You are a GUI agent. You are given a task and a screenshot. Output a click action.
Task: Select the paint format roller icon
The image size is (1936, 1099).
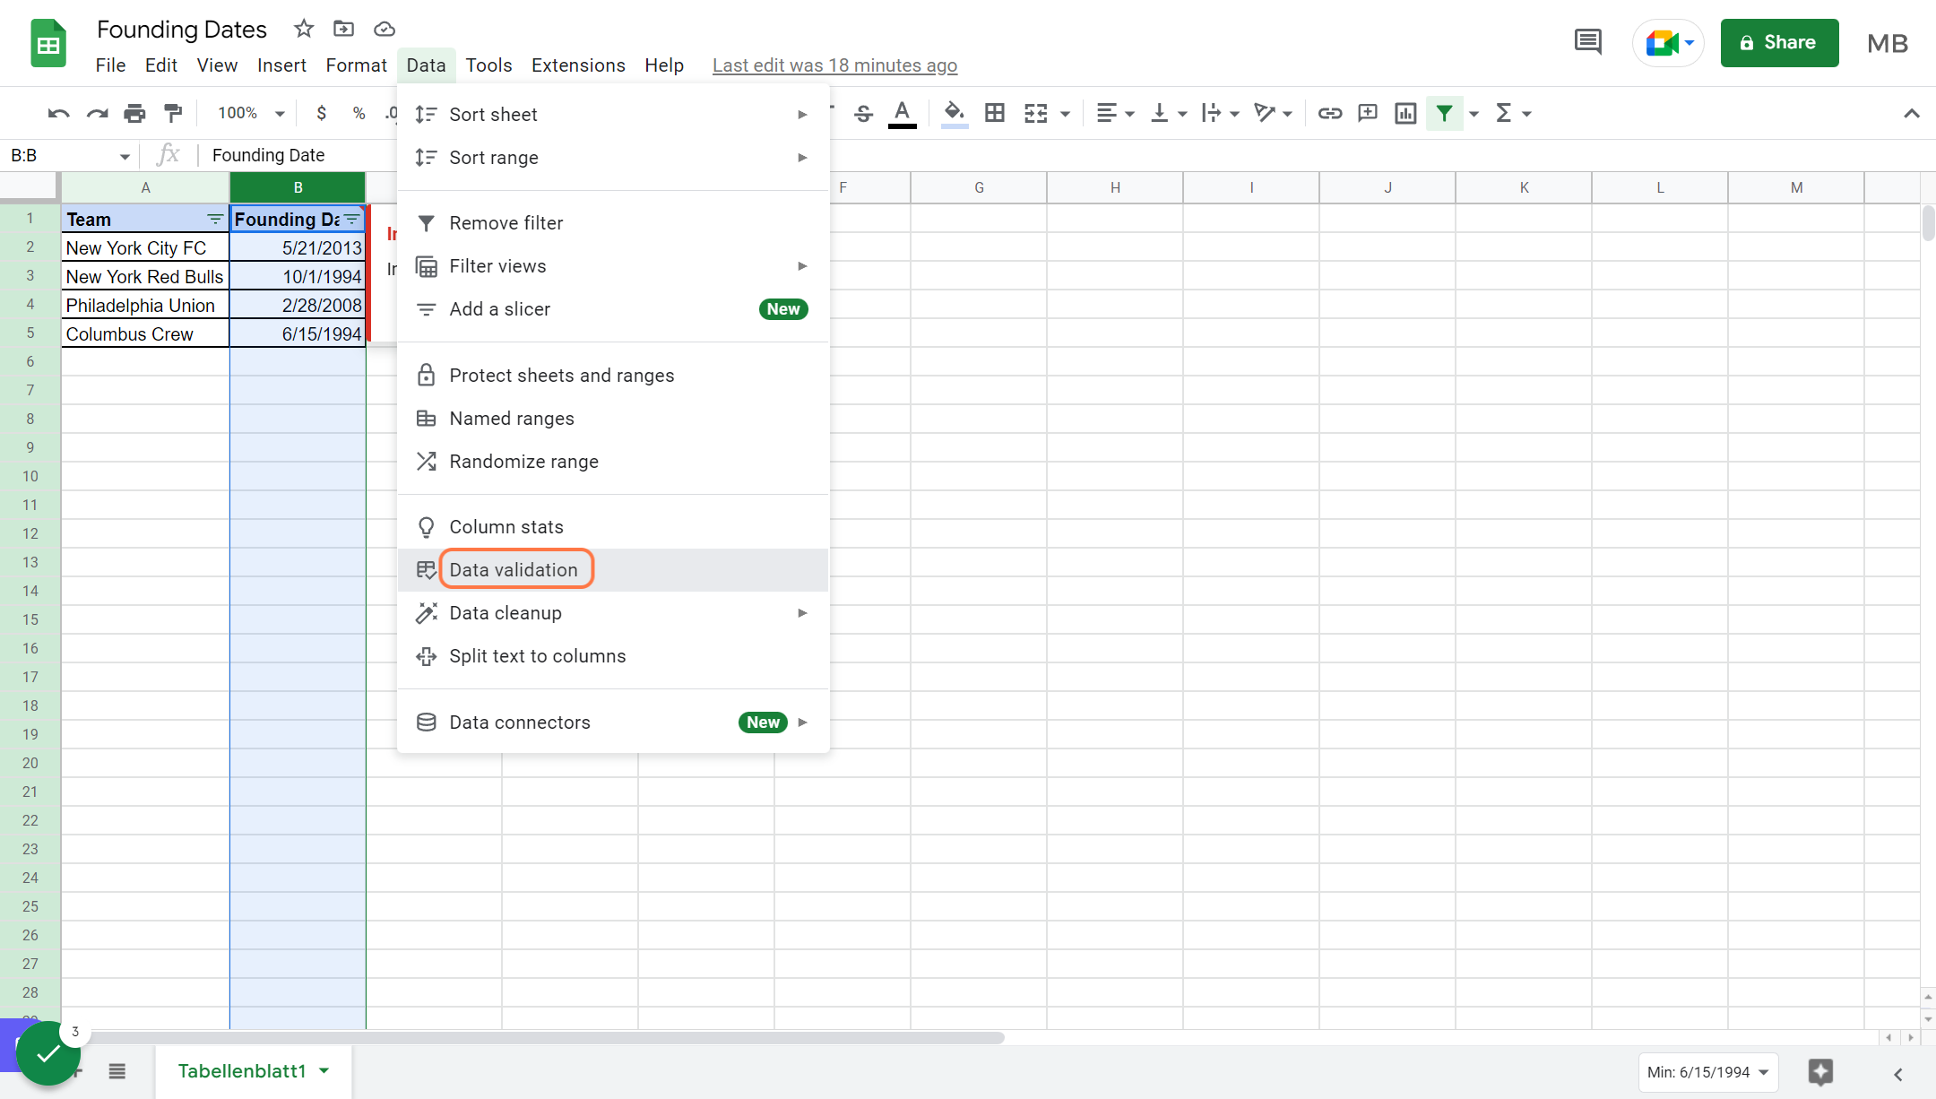[173, 113]
